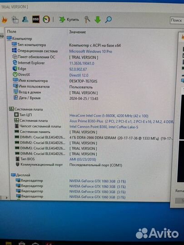Image resolution: width=184 pixels, height=245 pixels.
Task: Click the Имя пользователя row icon
Action: tap(15, 86)
